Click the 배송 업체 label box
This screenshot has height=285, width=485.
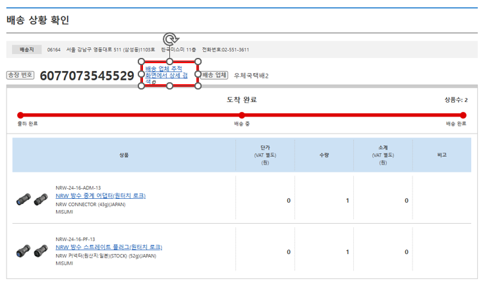click(x=215, y=75)
